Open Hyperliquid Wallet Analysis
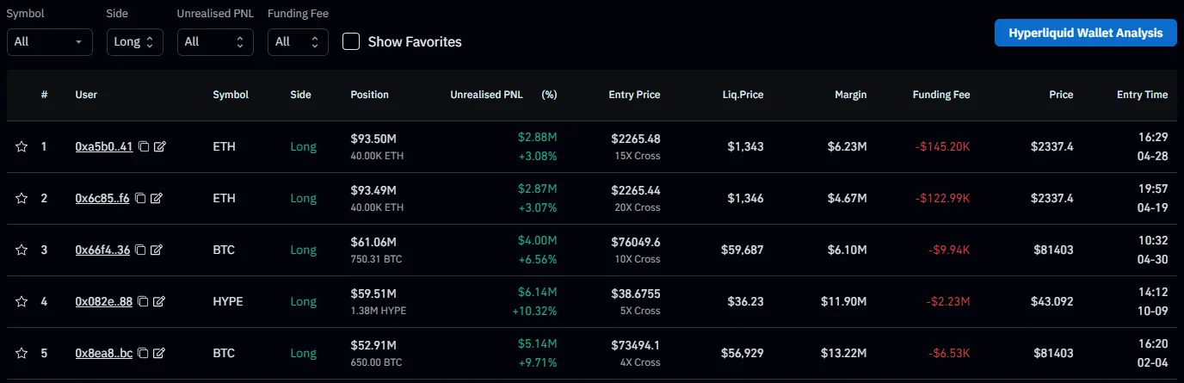This screenshot has width=1184, height=383. coord(1085,33)
